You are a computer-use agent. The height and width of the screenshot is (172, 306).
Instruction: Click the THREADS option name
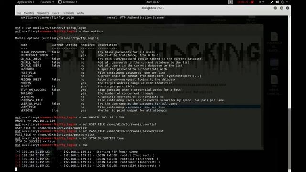26,93
